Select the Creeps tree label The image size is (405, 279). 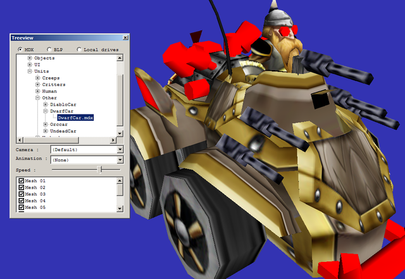[51, 78]
